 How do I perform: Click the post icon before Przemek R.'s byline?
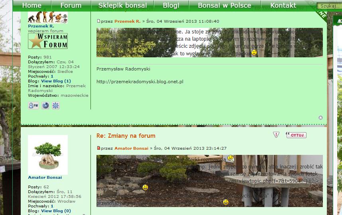(99, 21)
